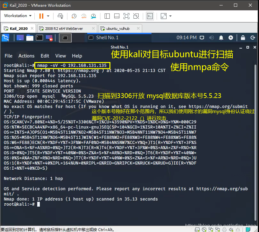Click the sound card status icon
Image resolution: width=259 pixels, height=232 pixels.
(x=231, y=229)
